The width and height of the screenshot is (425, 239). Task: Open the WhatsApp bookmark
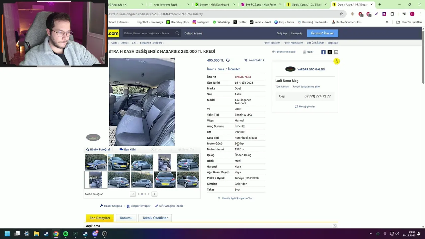(221, 22)
